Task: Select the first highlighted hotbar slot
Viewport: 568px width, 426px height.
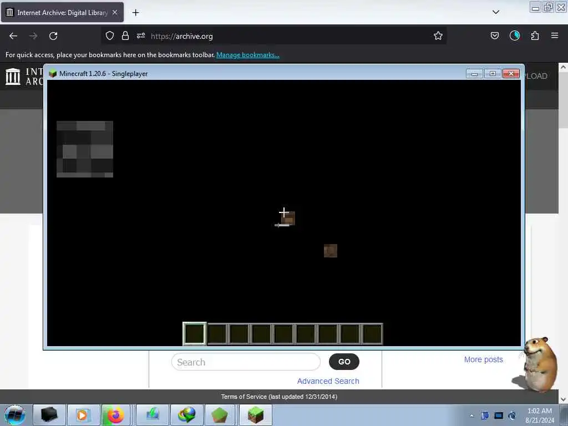Action: [195, 333]
